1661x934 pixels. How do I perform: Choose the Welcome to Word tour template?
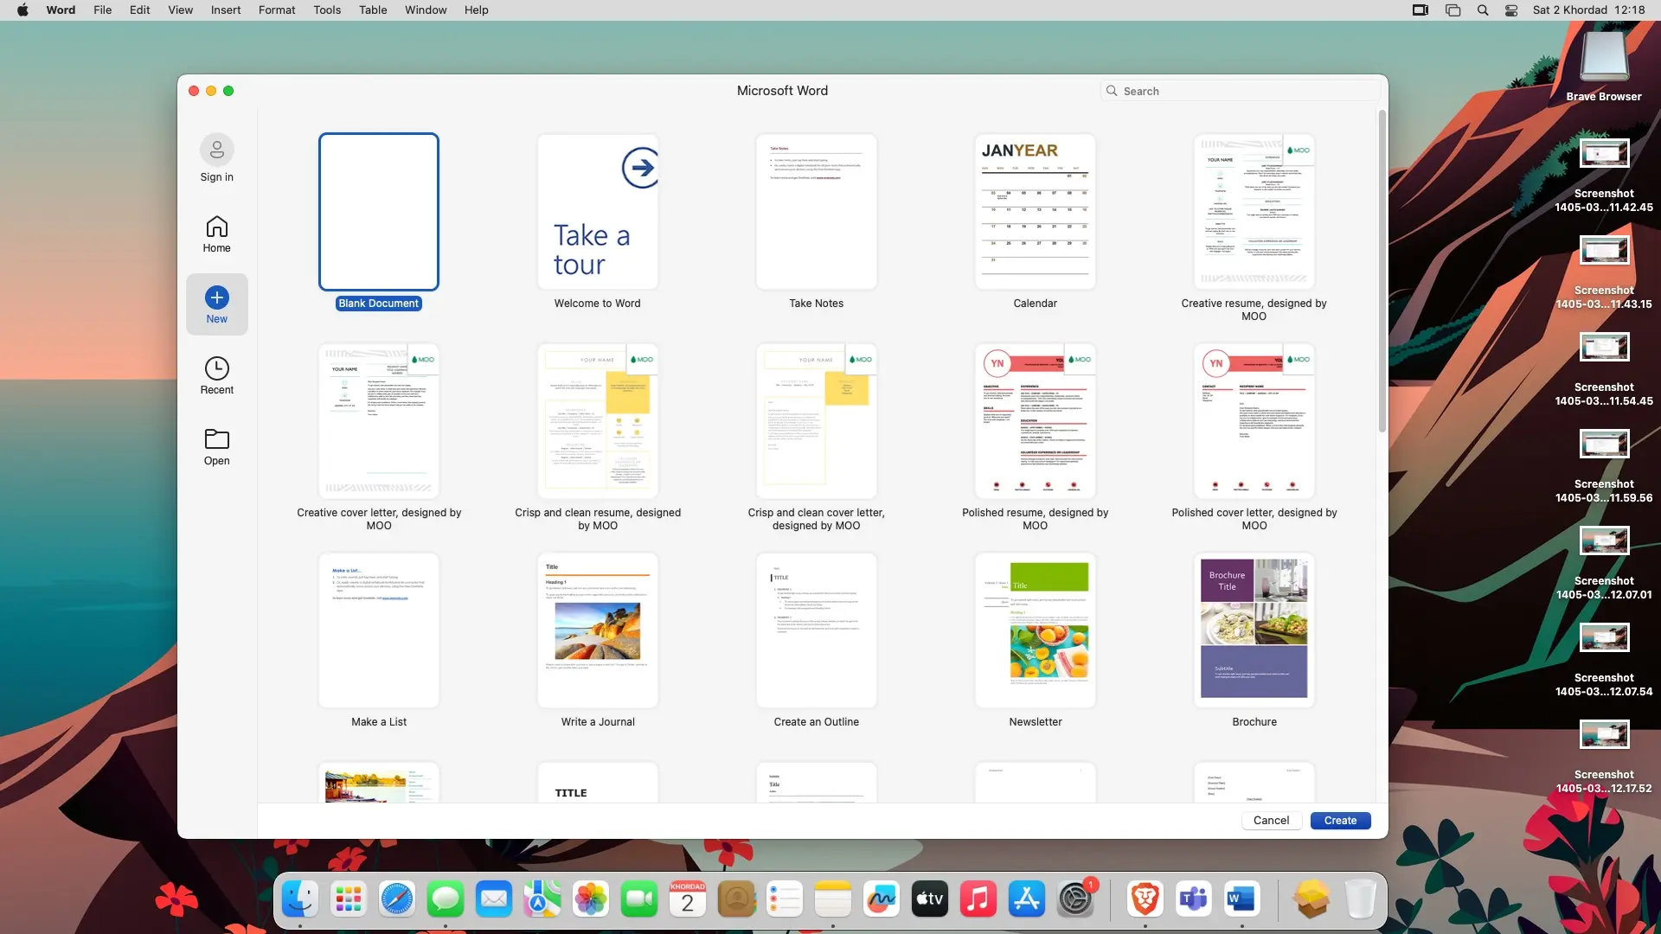[598, 212]
